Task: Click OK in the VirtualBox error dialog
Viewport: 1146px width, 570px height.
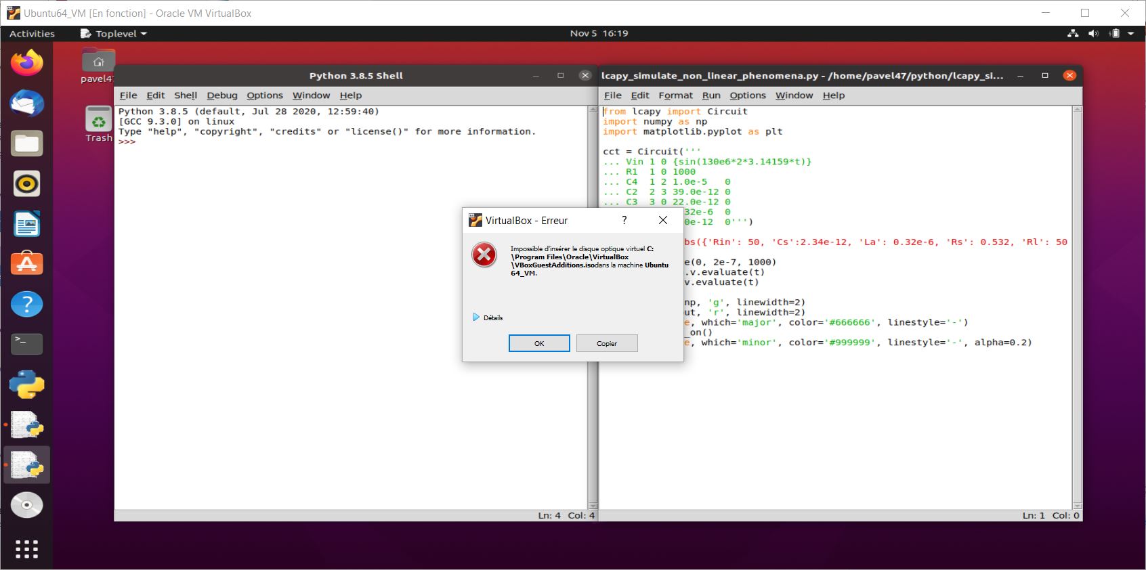Action: coord(539,343)
